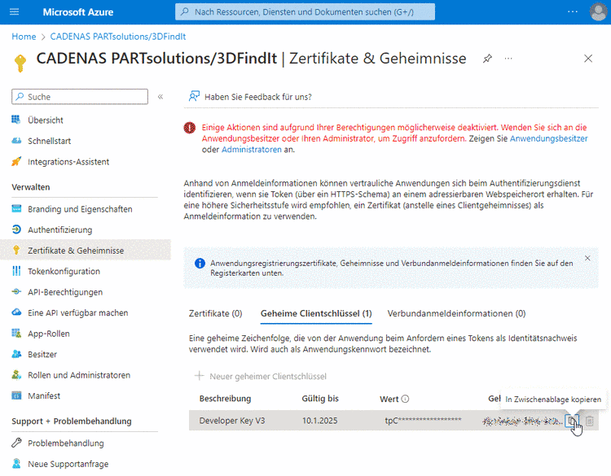Click the Tokenkonfiguration bars icon
The height and width of the screenshot is (476, 611).
[x=16, y=271]
